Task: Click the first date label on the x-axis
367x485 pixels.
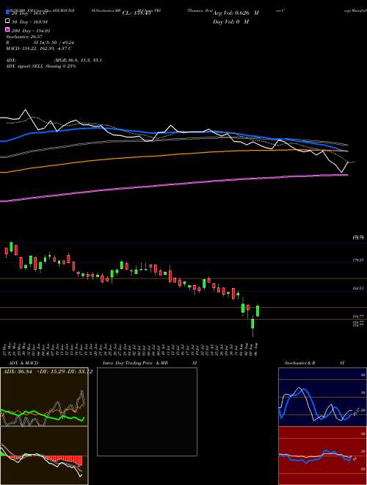Action: pyautogui.click(x=6, y=348)
